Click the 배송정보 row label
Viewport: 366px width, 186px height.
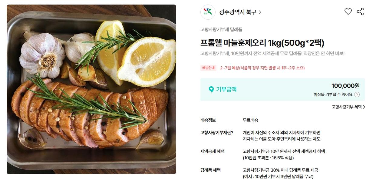click(x=208, y=120)
